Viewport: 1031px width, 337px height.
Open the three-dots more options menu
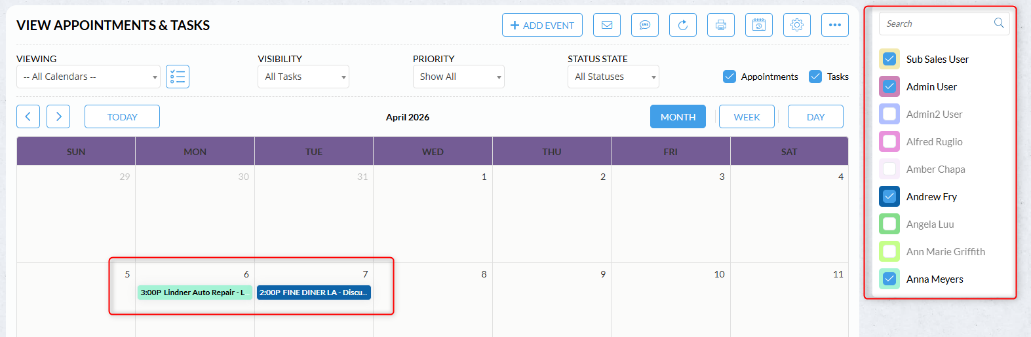pyautogui.click(x=835, y=25)
